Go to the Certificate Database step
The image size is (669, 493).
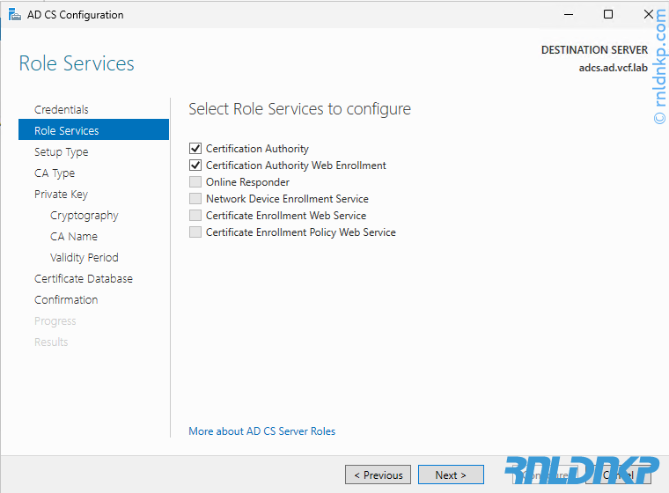coord(84,278)
